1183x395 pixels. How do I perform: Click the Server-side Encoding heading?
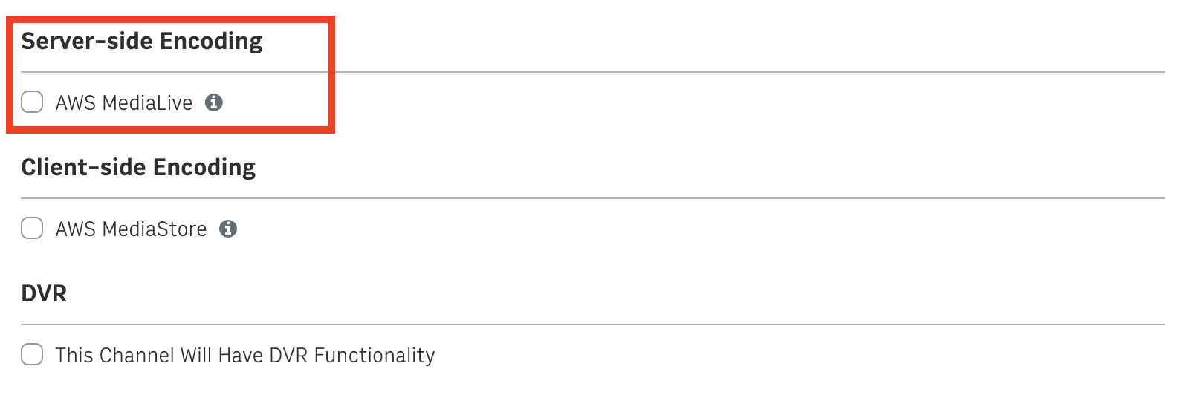point(142,41)
